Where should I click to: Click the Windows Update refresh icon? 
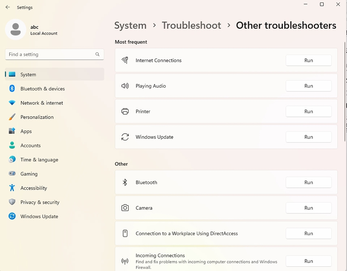pos(125,137)
